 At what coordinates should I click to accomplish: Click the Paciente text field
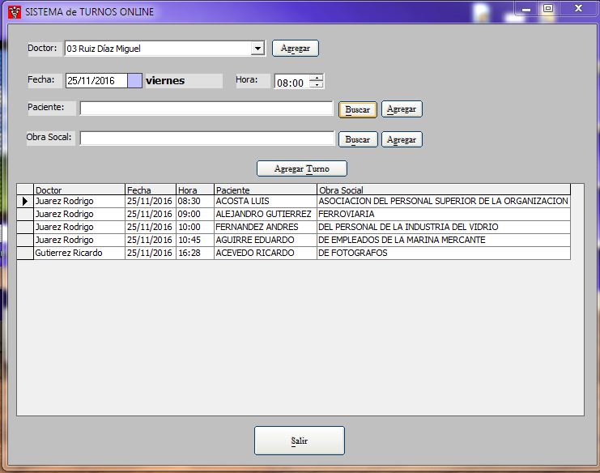pos(206,109)
